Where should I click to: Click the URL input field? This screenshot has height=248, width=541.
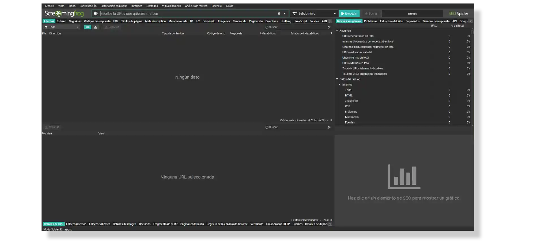click(x=187, y=14)
